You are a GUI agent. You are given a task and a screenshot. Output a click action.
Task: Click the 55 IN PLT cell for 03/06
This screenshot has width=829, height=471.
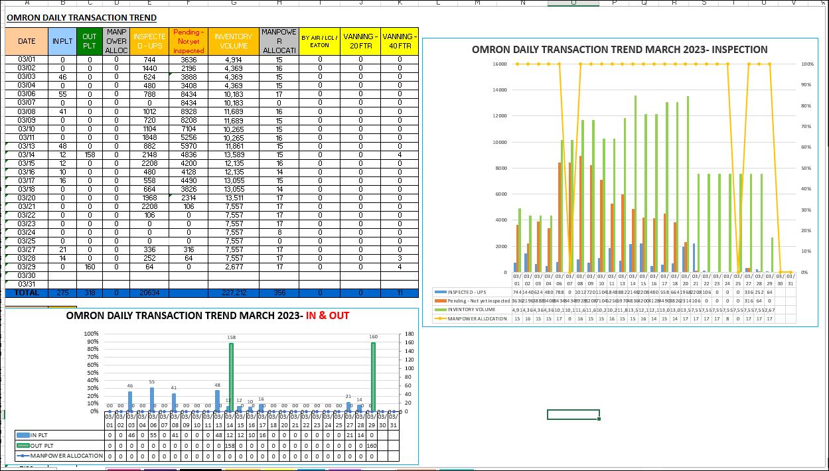pos(62,94)
